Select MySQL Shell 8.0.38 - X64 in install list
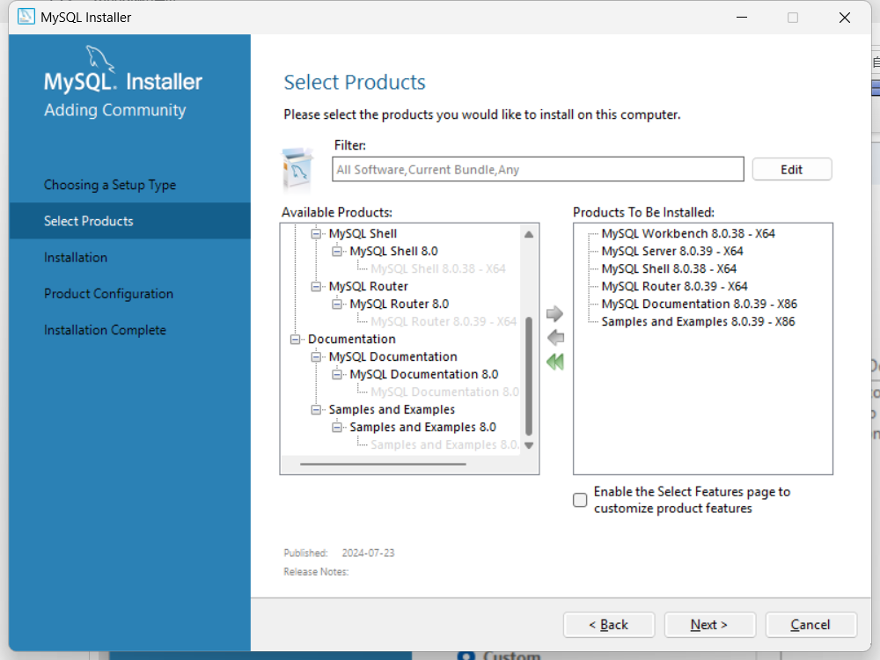The width and height of the screenshot is (880, 660). click(x=669, y=268)
